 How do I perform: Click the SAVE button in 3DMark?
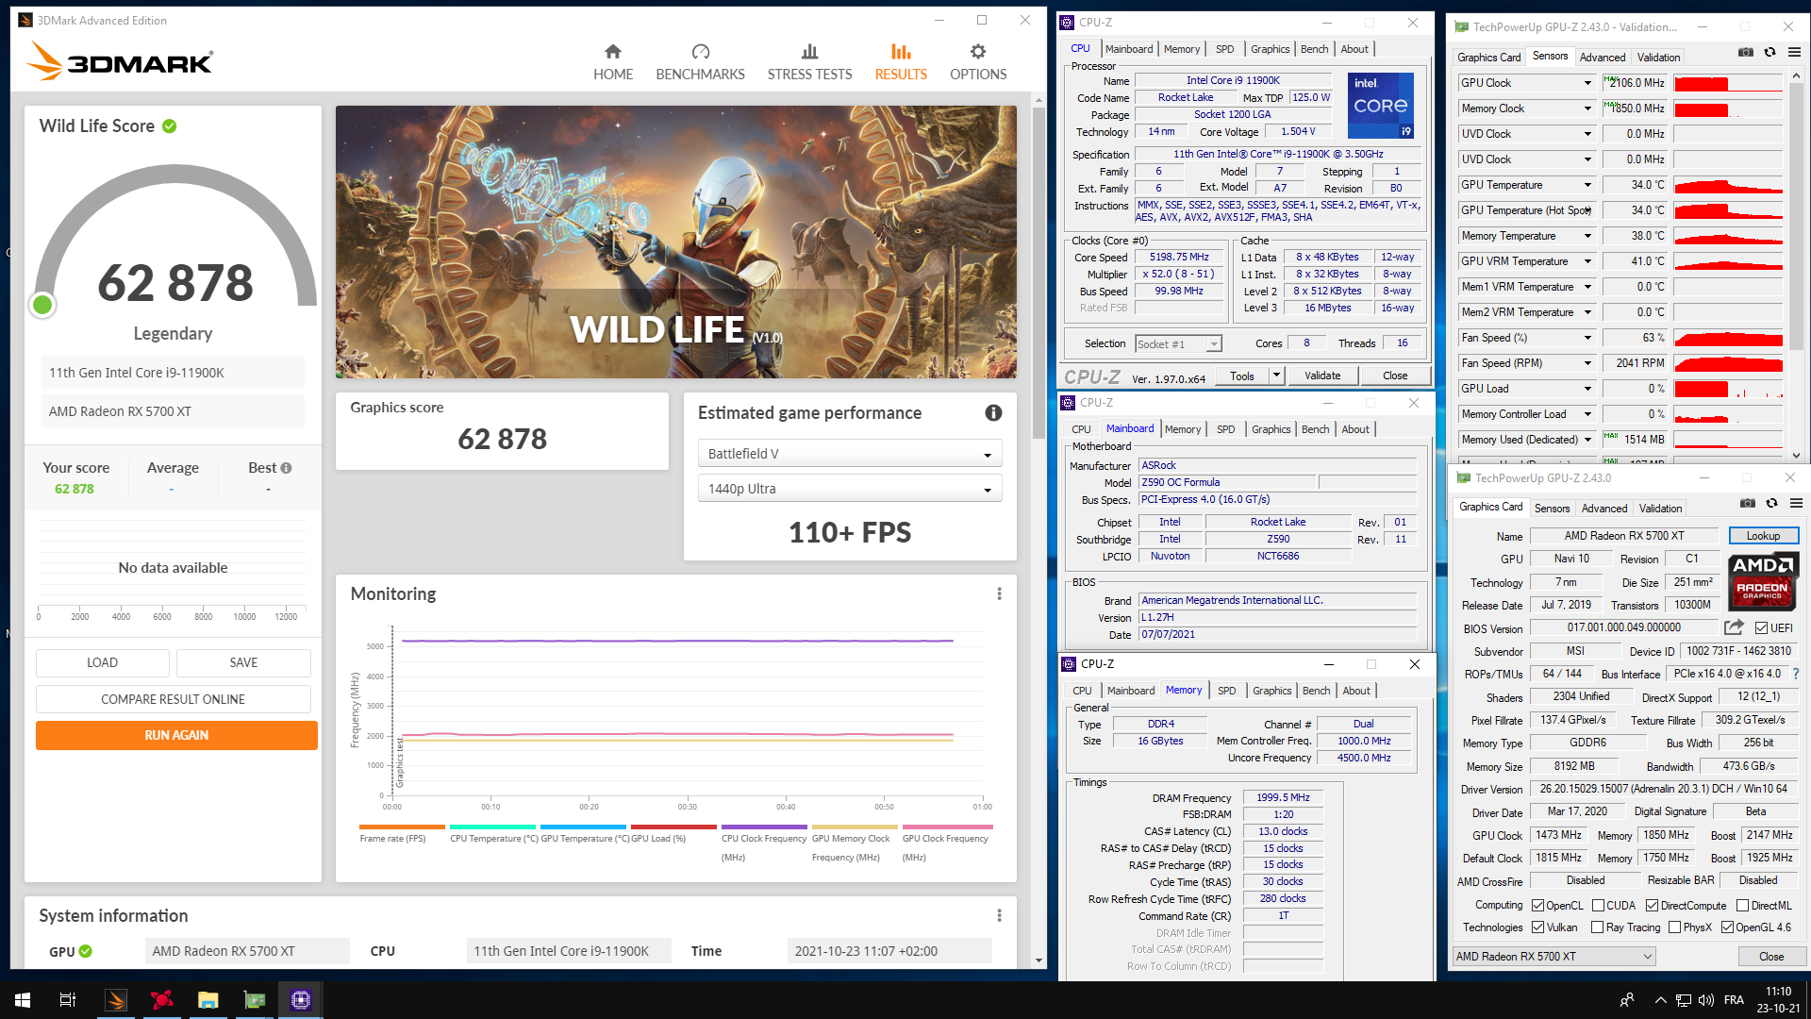pos(243,662)
